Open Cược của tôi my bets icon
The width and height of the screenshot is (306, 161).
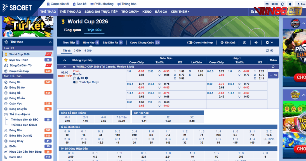[48, 4]
